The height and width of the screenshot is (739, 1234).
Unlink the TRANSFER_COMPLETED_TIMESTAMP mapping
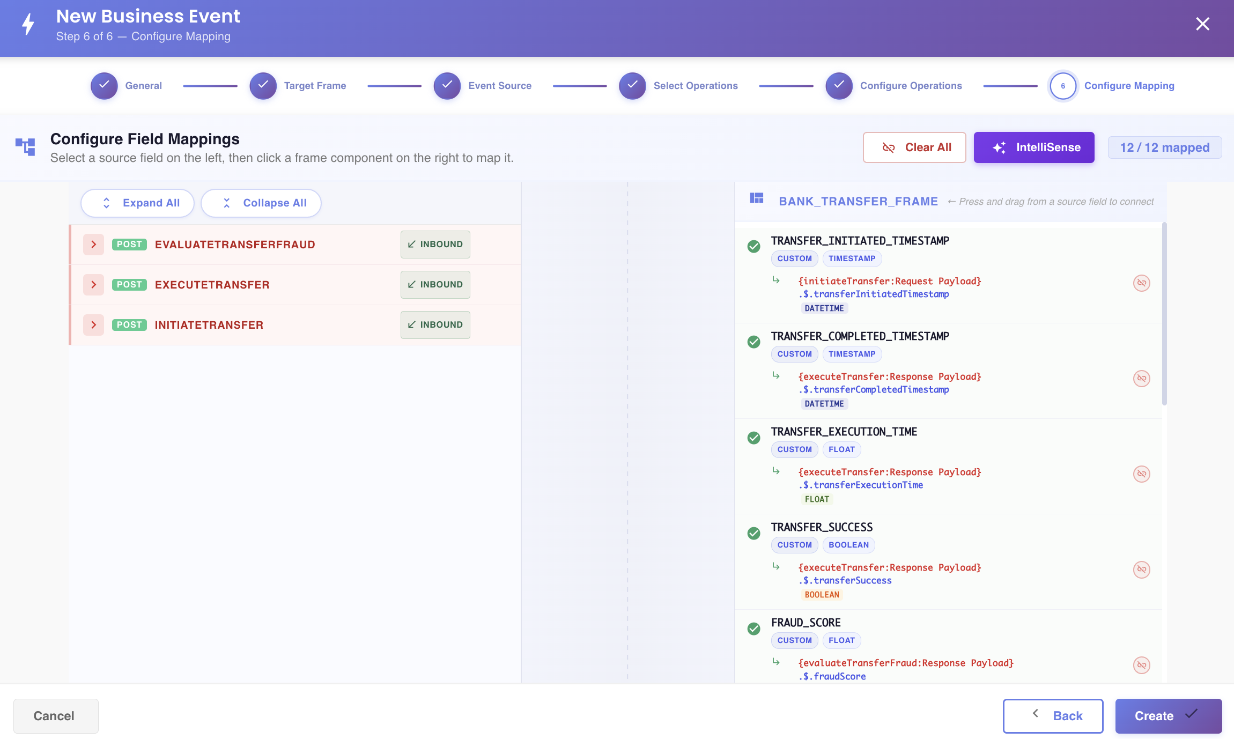tap(1141, 379)
